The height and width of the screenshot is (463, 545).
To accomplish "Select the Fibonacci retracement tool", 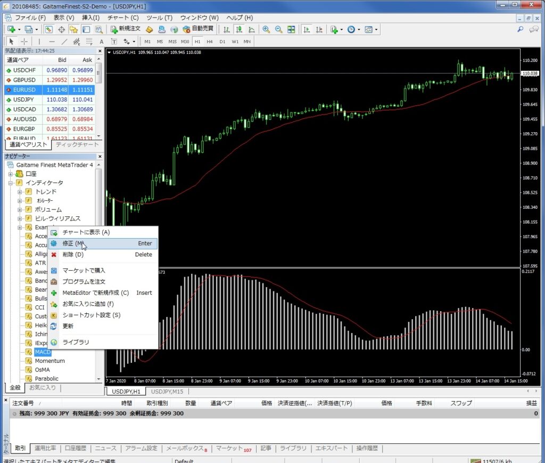I will pos(89,42).
